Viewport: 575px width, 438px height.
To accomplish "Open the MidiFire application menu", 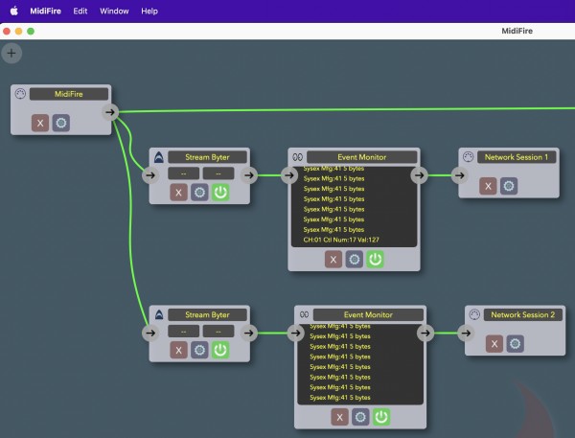I will (x=45, y=11).
